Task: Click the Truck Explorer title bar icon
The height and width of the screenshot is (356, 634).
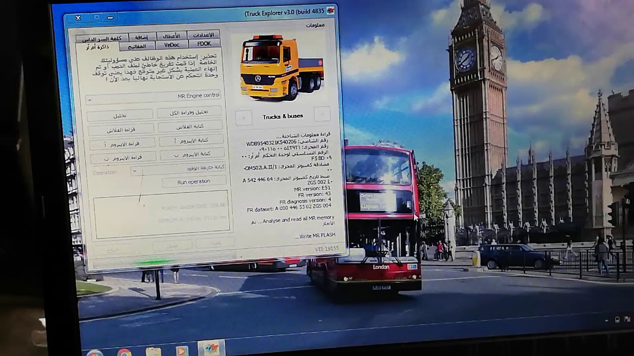Action: 330,10
